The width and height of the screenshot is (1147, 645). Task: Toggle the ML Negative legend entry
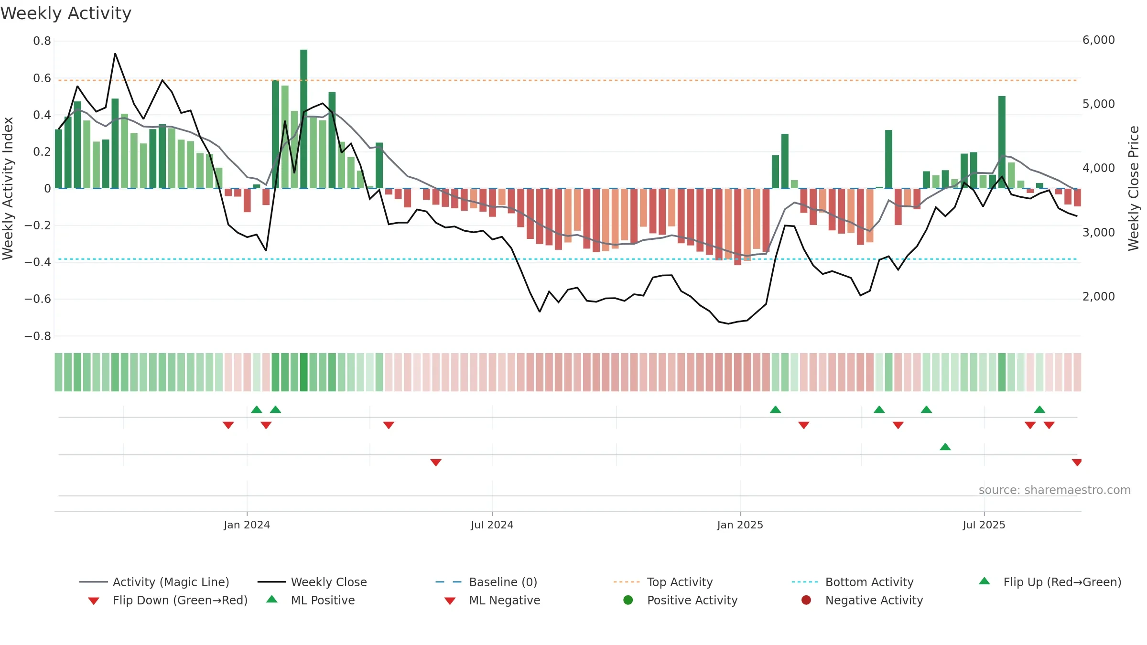click(492, 600)
